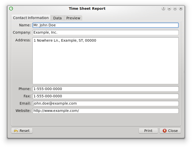Open window help question mark button
192x147 pixels.
(x=163, y=9)
